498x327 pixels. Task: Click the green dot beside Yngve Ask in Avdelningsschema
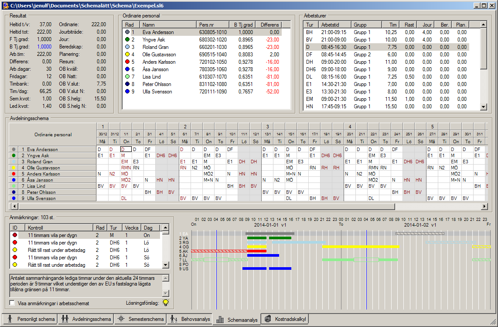[x=14, y=155]
